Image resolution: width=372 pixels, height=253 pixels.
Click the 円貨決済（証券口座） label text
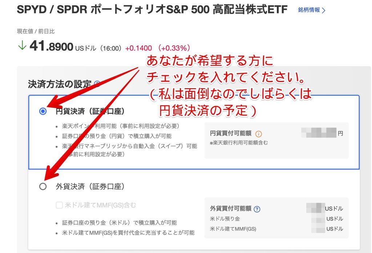pyautogui.click(x=90, y=111)
